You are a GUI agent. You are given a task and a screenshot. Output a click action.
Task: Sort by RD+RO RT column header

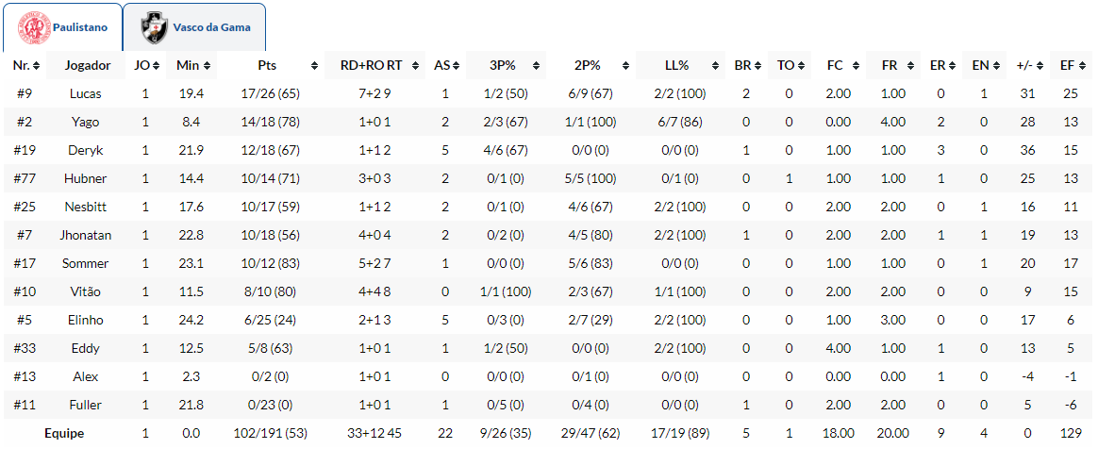371,66
